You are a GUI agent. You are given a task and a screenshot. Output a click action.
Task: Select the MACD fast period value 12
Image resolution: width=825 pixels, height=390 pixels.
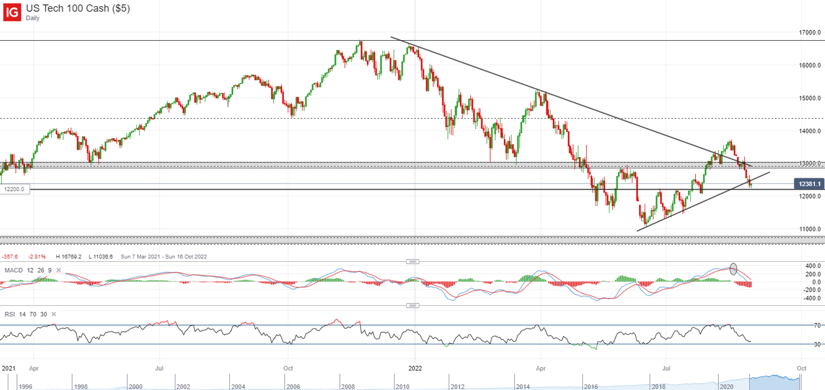[29, 271]
